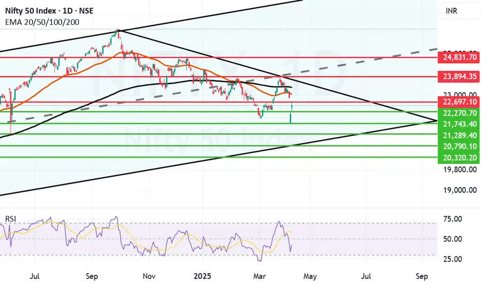Click the Nifty 50 Index chart title

tap(49, 11)
